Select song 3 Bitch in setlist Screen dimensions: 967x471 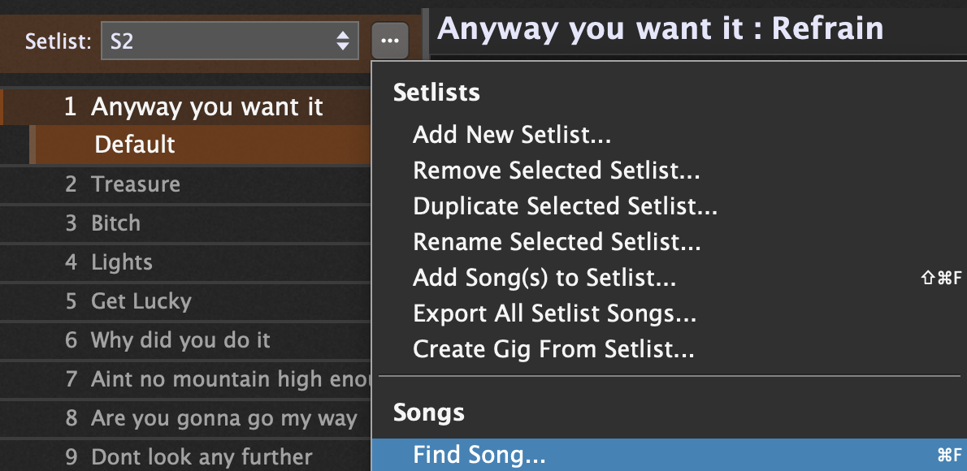pyautogui.click(x=115, y=223)
